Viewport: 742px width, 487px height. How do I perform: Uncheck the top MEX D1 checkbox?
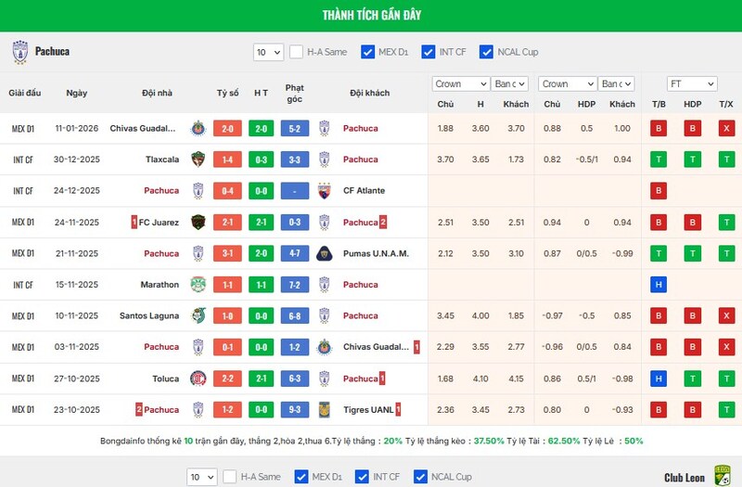(x=368, y=52)
